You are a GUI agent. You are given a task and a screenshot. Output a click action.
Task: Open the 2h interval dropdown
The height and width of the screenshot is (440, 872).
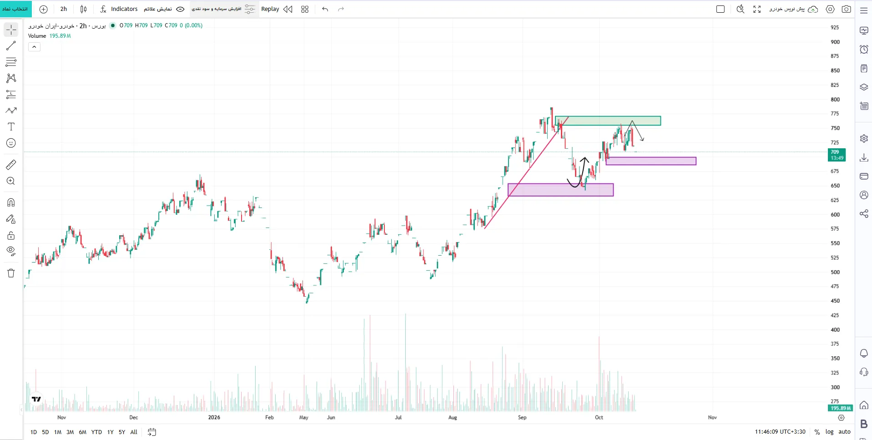pos(64,9)
